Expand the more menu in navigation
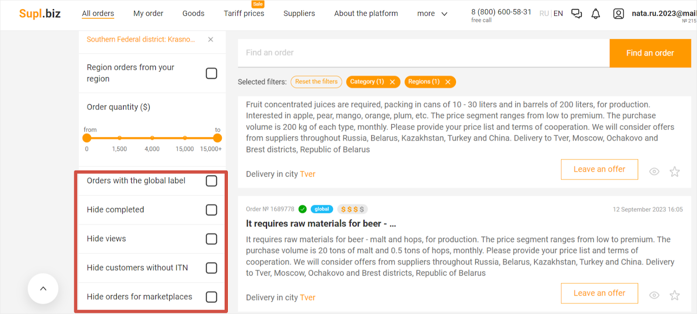This screenshot has width=697, height=314. pos(432,14)
